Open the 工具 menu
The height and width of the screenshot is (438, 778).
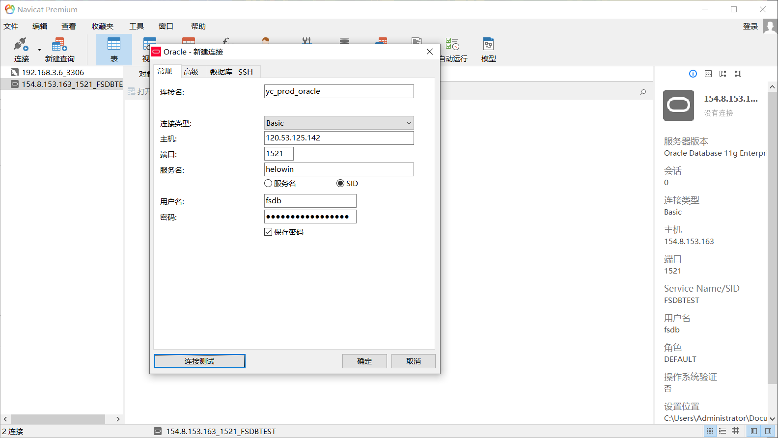137,27
